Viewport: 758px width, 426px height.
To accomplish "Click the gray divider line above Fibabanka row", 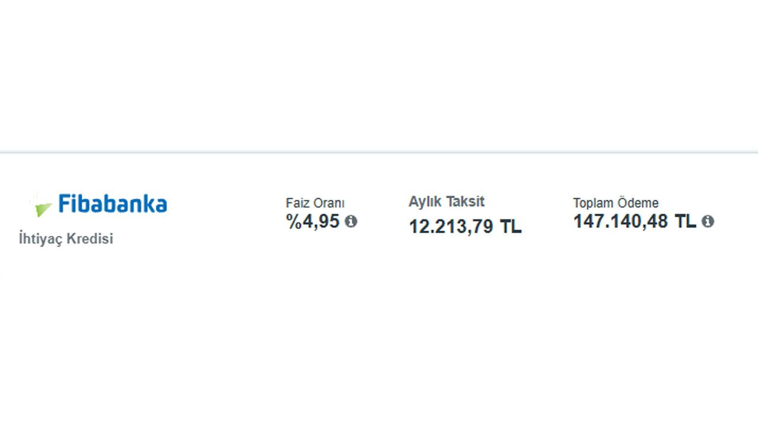I will (x=379, y=152).
